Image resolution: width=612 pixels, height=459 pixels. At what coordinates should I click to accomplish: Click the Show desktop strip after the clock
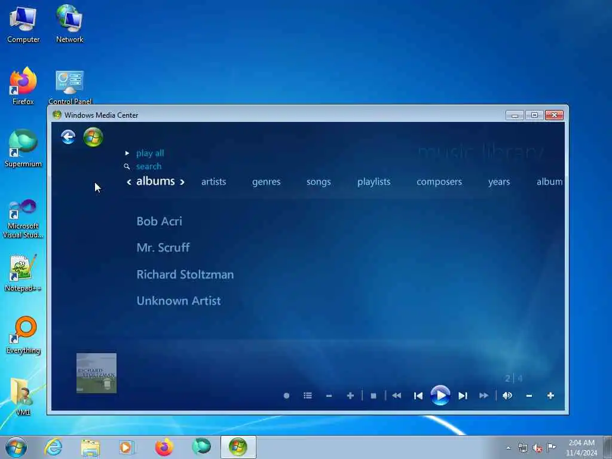point(607,448)
